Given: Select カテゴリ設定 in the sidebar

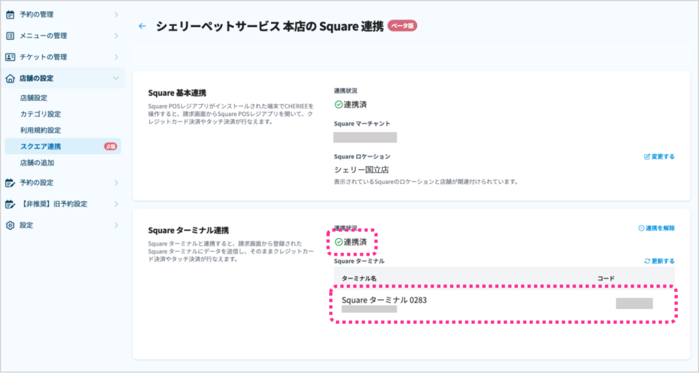Looking at the screenshot, I should (40, 114).
